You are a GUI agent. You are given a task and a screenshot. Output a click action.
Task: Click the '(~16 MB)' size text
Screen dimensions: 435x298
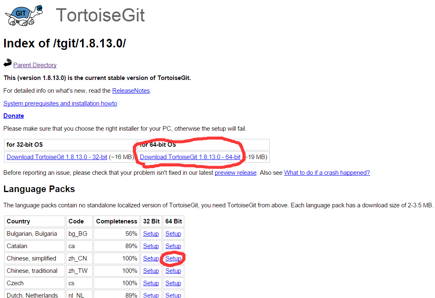tap(121, 157)
